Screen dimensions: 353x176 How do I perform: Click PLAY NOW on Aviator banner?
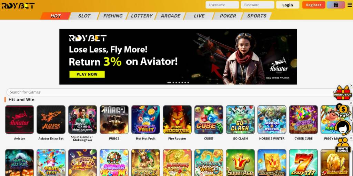click(87, 74)
